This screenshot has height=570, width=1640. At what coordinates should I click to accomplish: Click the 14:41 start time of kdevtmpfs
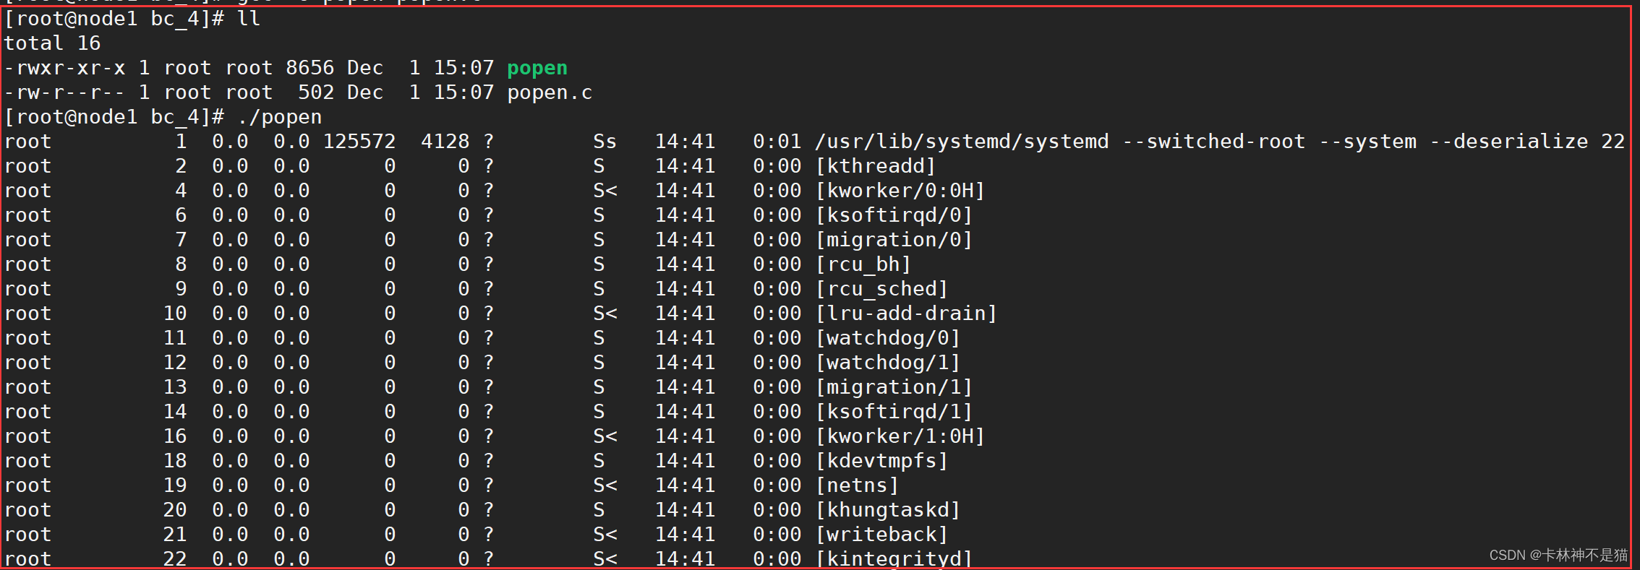coord(685,461)
